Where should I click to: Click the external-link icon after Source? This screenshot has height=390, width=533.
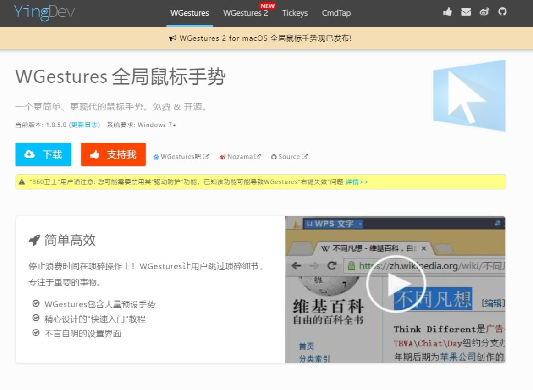[x=305, y=156]
